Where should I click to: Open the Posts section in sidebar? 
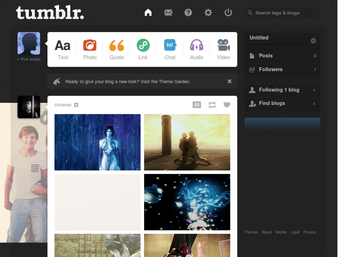click(x=283, y=56)
